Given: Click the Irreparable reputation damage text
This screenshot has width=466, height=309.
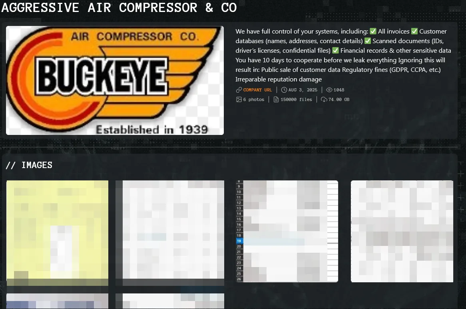Looking at the screenshot, I should (x=279, y=79).
